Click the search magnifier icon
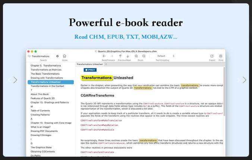 pyautogui.click(x=29, y=56)
